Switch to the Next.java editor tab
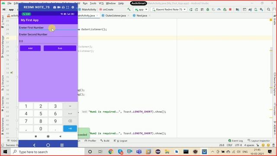This screenshot has width=277, height=156. point(142,16)
